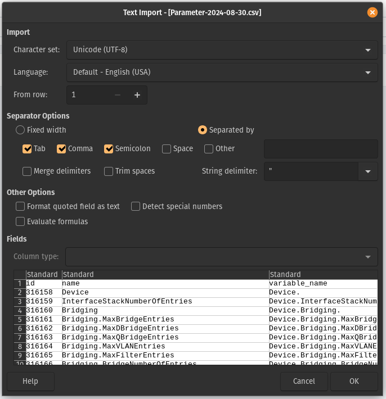Decrease From row value with minus button
386x399 pixels.
(x=118, y=95)
